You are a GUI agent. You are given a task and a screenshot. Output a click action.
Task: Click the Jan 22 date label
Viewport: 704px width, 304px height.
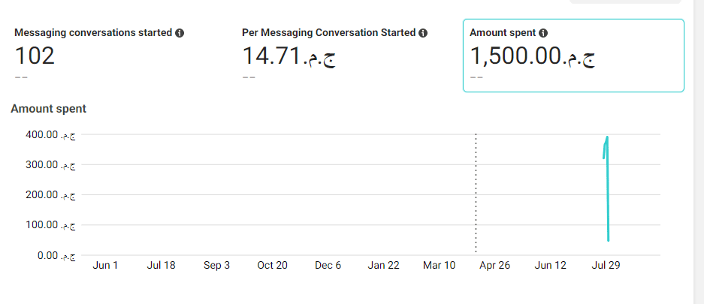[383, 266]
